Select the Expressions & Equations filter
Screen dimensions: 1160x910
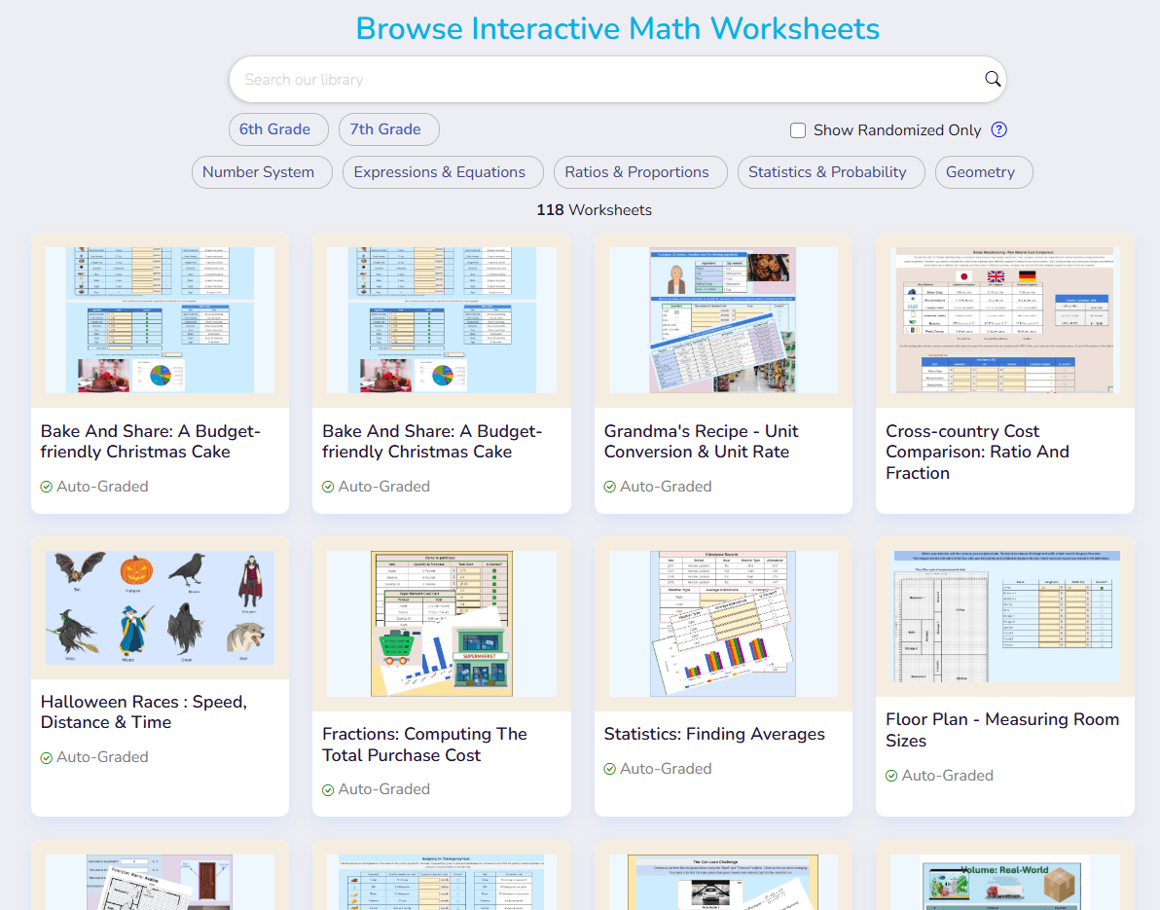[443, 172]
